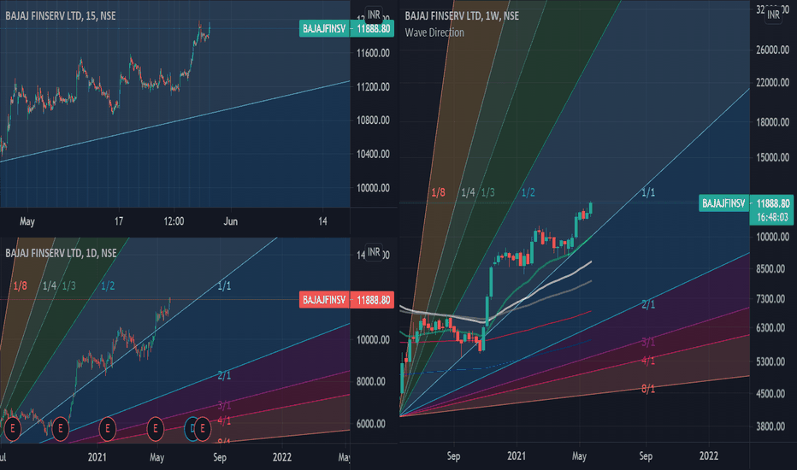The image size is (797, 470).
Task: Click the 11200.00 price axis level
Action: [x=373, y=87]
